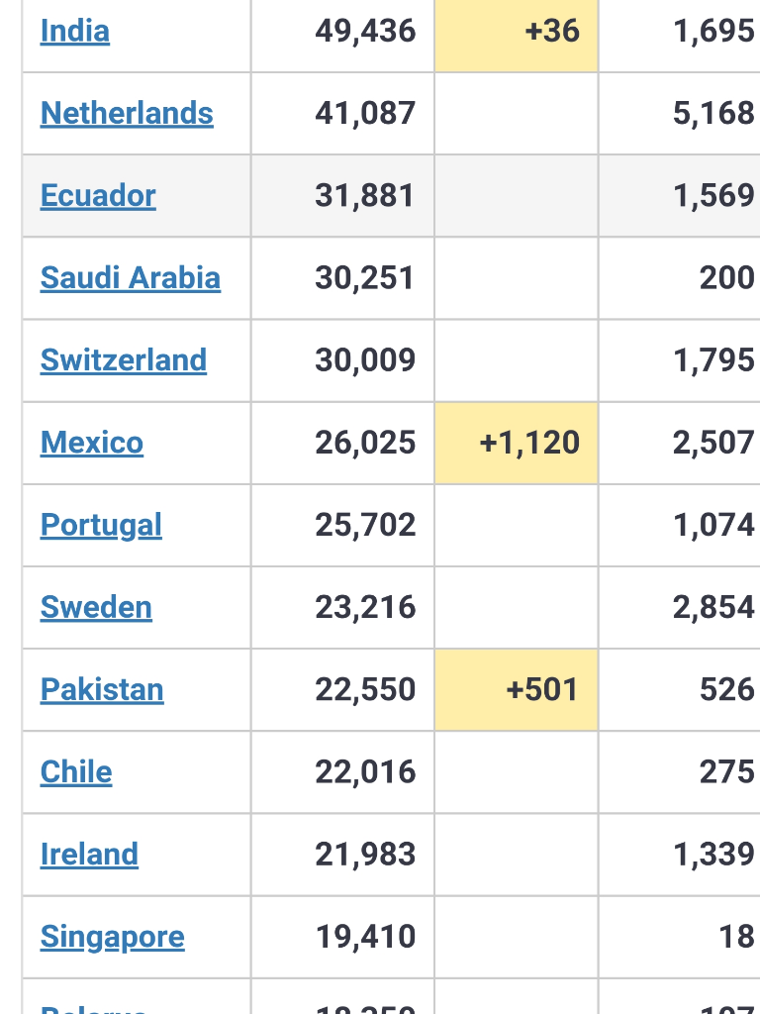The image size is (760, 1014).
Task: Open the Ireland country link
Action: point(89,855)
